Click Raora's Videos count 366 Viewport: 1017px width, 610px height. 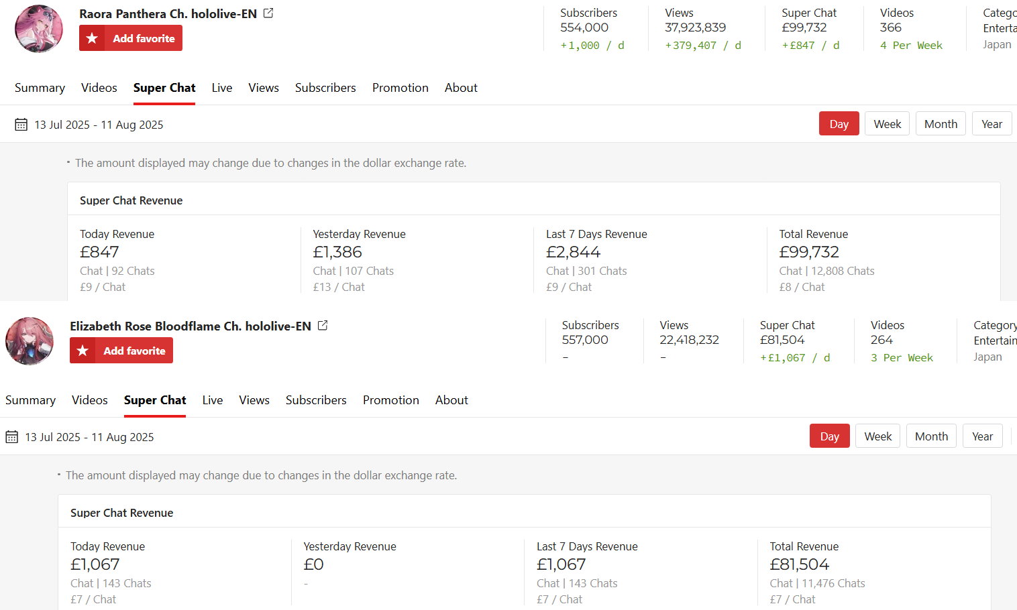point(891,27)
